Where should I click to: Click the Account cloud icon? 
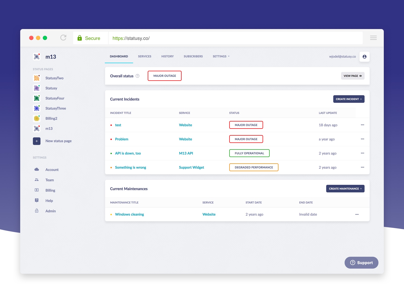(37, 169)
